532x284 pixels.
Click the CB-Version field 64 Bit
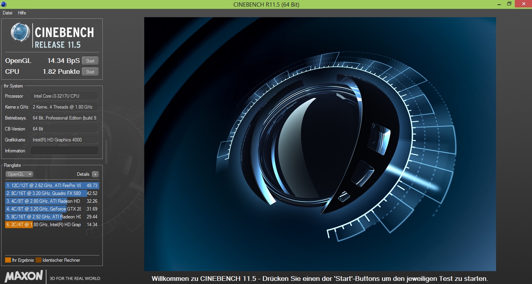click(65, 129)
